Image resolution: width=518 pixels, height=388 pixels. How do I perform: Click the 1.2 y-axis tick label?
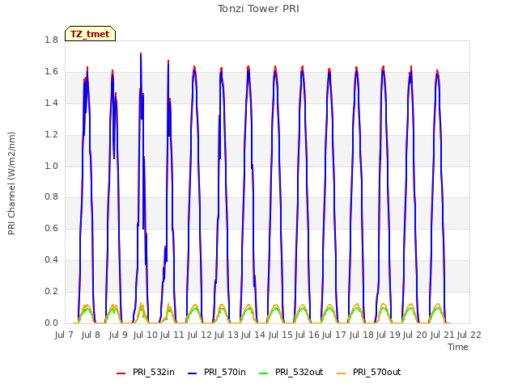(x=51, y=135)
